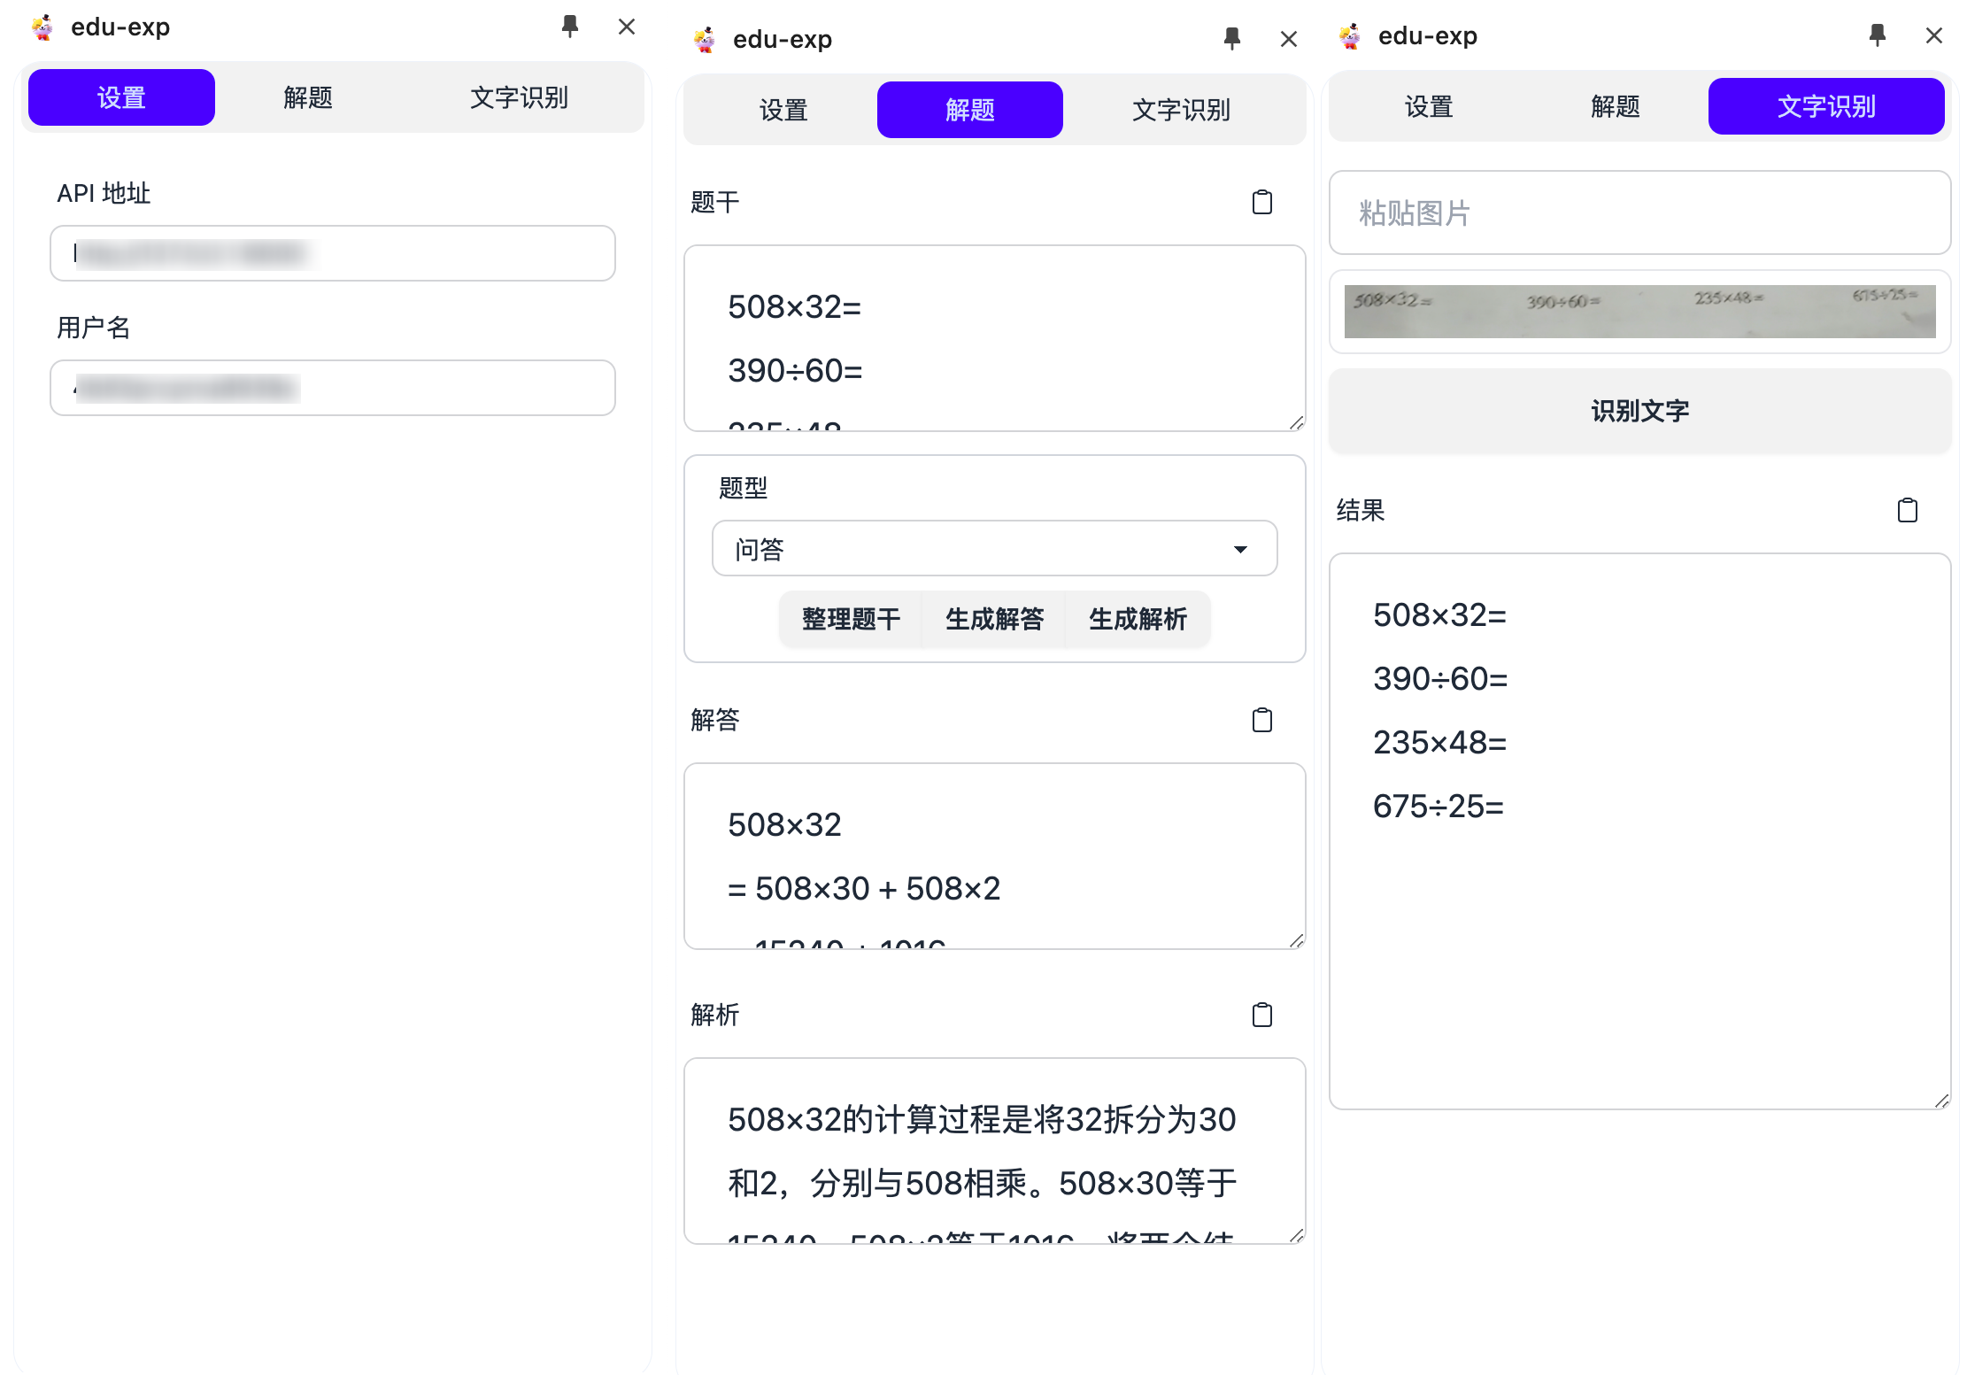Open the 设置 tab in the rightmost window
This screenshot has width=1967, height=1375.
click(1427, 105)
